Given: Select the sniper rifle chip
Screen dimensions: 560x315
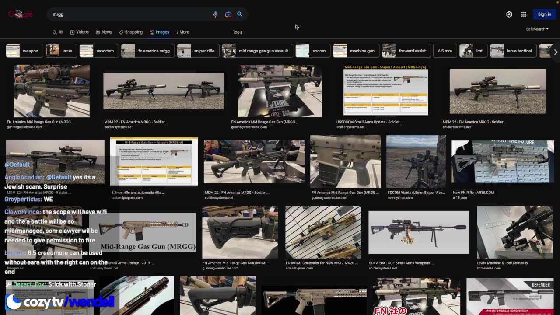Looking at the screenshot, I should click(x=198, y=51).
